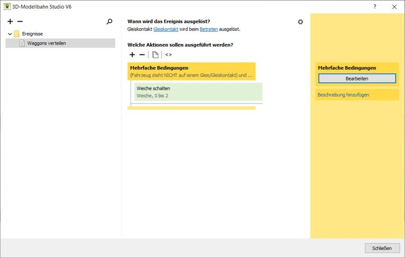Select the Waggons verteilen event
This screenshot has height=258, width=405.
coord(46,43)
